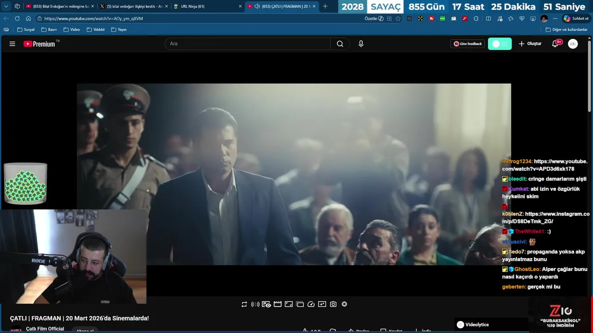The height and width of the screenshot is (333, 593).
Task: Take video screenshot with camera icon
Action: (x=333, y=304)
